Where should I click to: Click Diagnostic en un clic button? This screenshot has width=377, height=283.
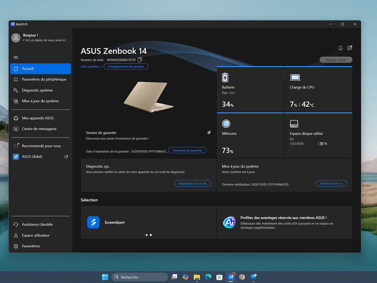193,183
